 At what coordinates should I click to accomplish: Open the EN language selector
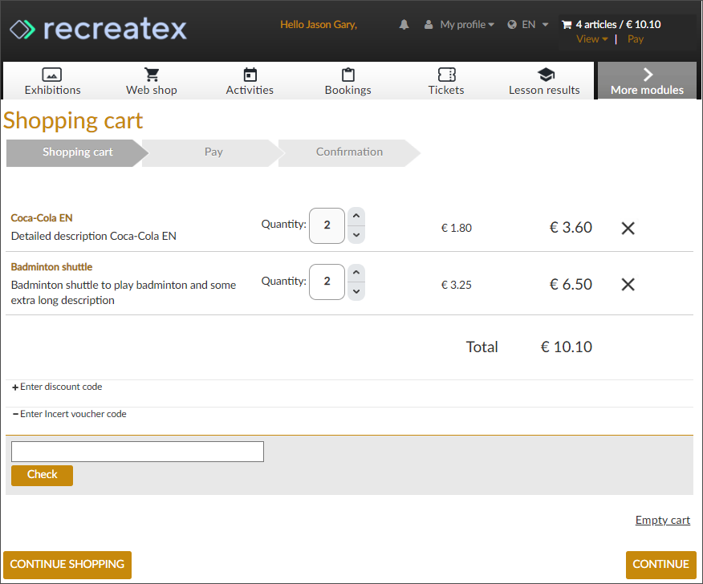pyautogui.click(x=527, y=24)
